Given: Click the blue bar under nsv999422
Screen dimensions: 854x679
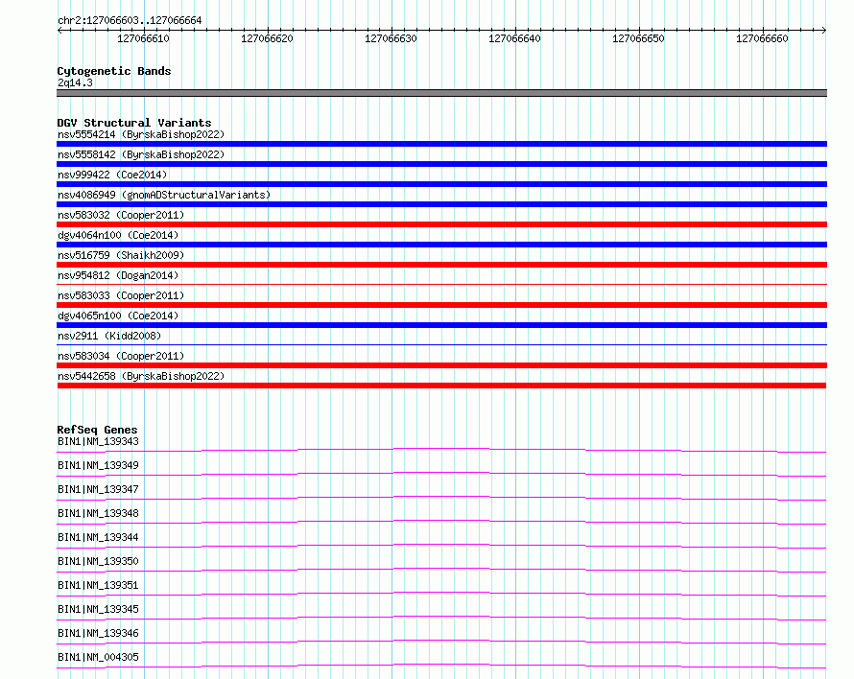Looking at the screenshot, I should click(x=441, y=184).
